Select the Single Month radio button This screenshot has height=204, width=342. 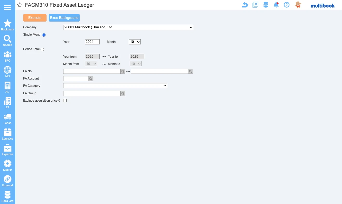tap(44, 35)
